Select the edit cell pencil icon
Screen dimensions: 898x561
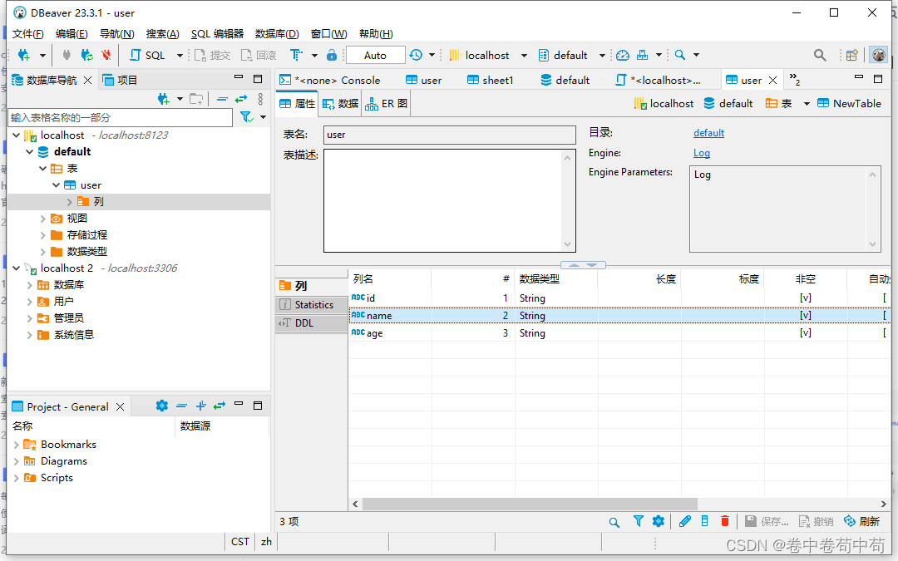tap(684, 521)
